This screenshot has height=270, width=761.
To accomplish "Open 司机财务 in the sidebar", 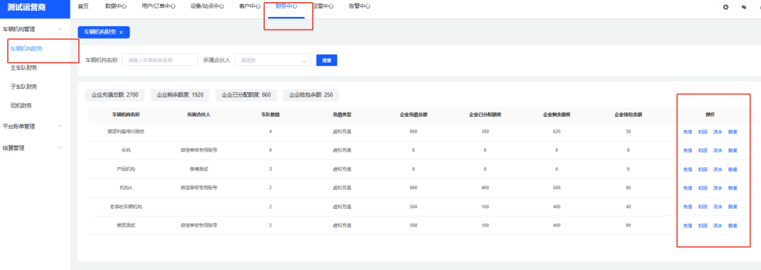I will [x=21, y=105].
